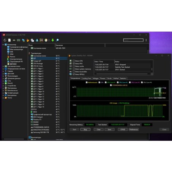
Task: Click the Date / Time column header
Action: (x=104, y=62)
